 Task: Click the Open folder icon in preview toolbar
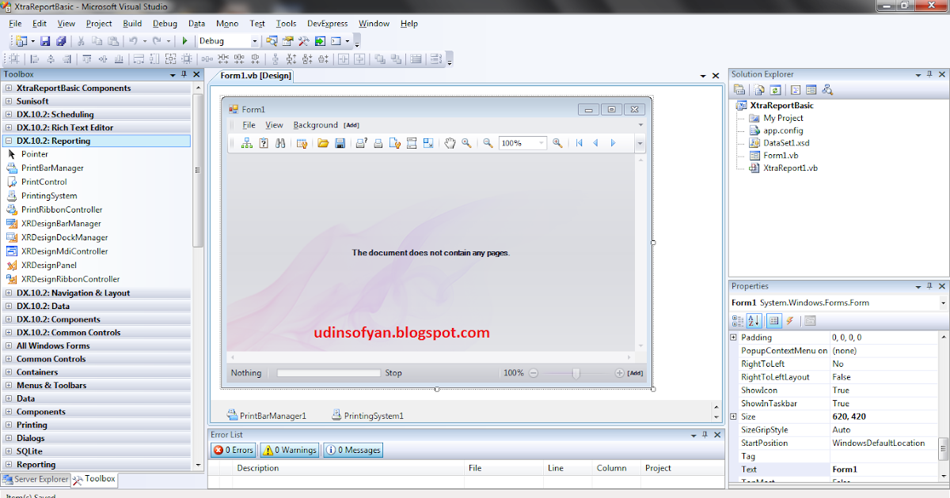[x=323, y=143]
